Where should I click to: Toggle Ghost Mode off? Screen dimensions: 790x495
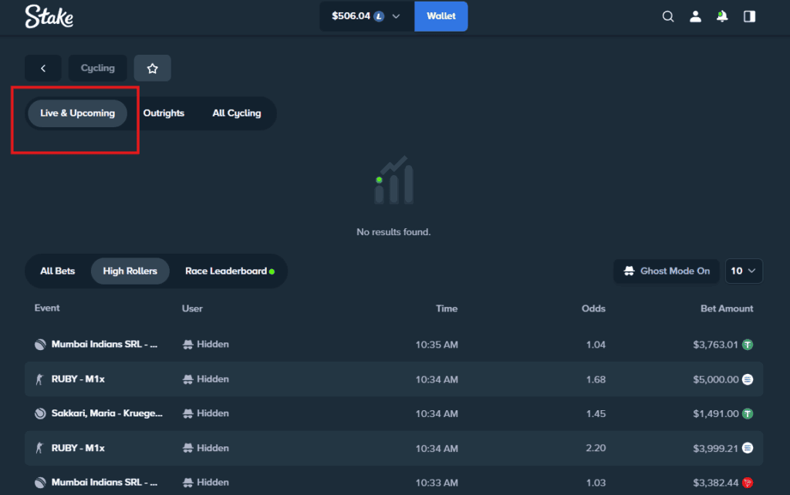[x=666, y=271]
